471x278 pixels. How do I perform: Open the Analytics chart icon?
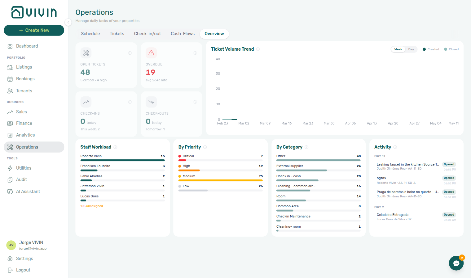point(10,135)
